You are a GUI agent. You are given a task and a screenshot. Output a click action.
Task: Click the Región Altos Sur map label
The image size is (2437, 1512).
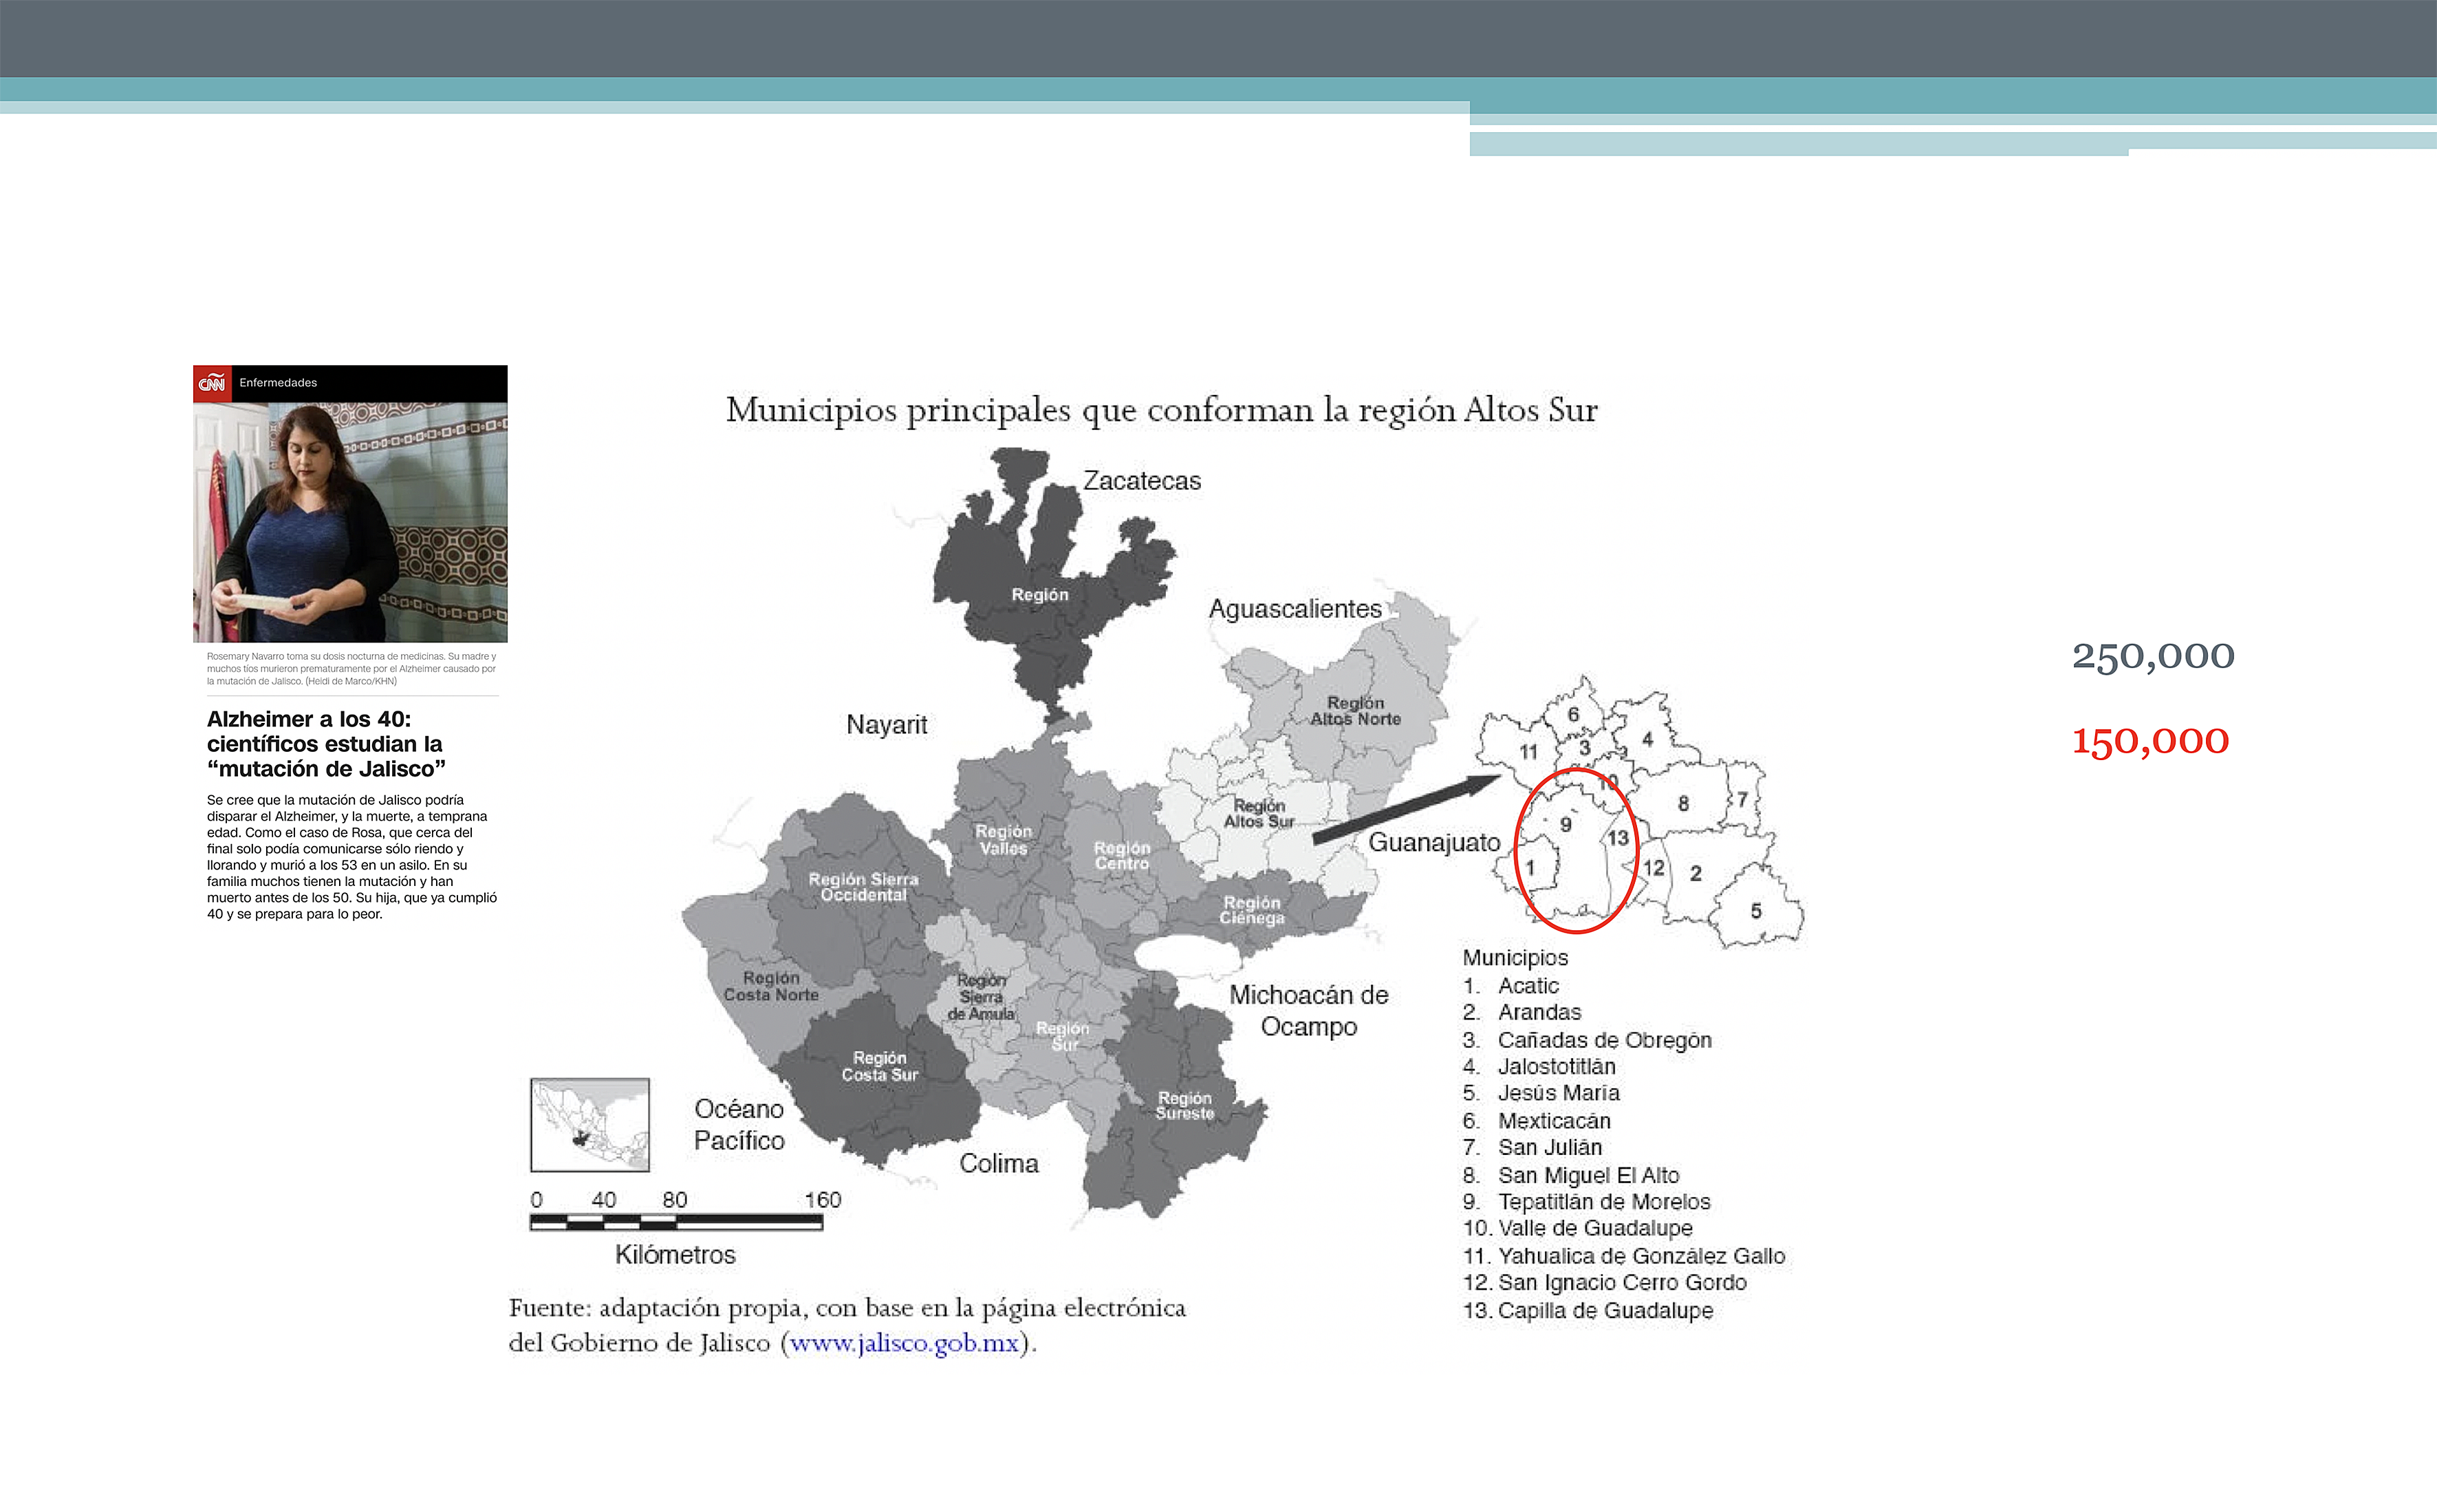[x=1259, y=813]
